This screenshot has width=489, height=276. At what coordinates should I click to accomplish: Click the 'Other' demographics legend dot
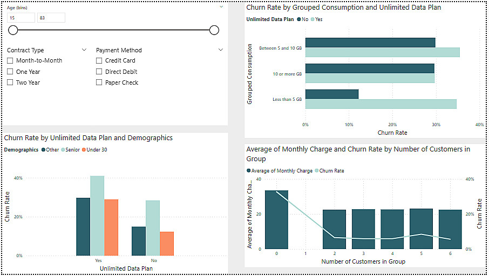(43, 150)
